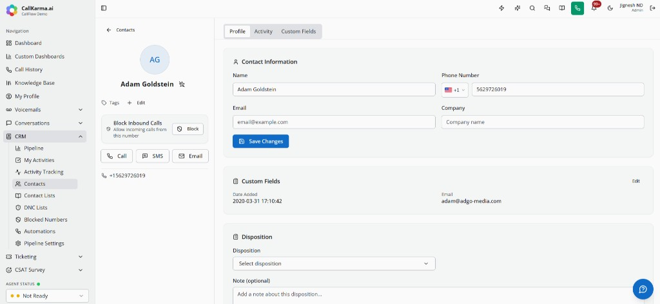The image size is (660, 304).
Task: Toggle the sidebar panel icon
Action: (x=104, y=8)
